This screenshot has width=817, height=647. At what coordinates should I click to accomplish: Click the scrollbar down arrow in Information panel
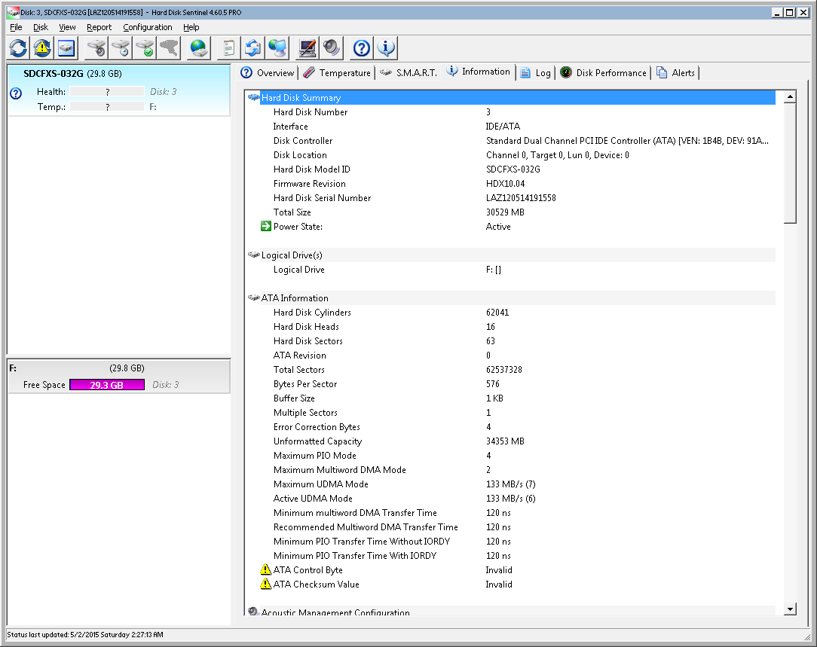coord(790,609)
